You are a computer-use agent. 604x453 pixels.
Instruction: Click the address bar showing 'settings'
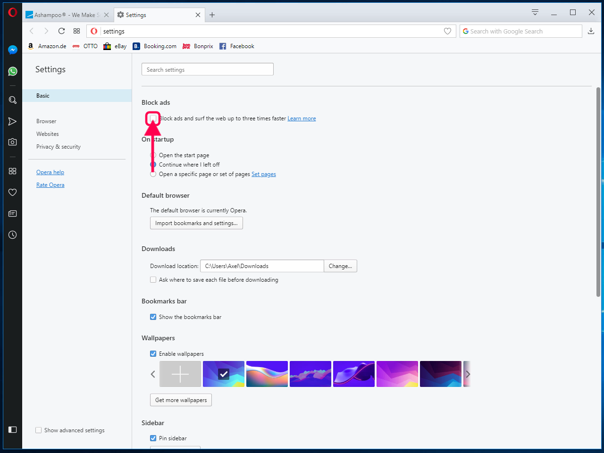271,31
